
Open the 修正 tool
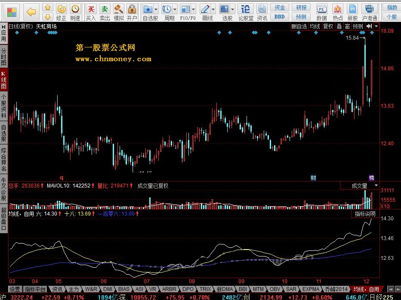tap(62, 12)
